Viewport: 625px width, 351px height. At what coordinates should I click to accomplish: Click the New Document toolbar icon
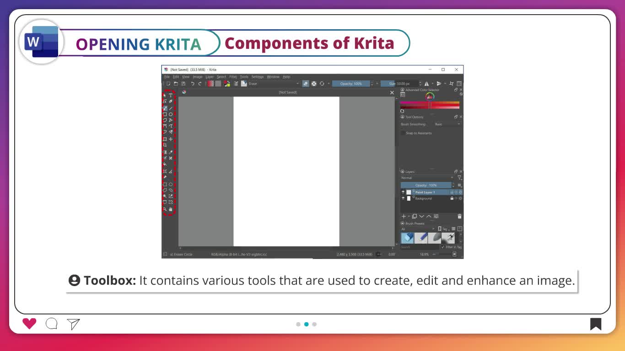click(168, 84)
